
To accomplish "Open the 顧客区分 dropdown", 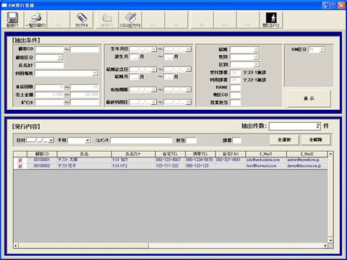I will pos(60,57).
